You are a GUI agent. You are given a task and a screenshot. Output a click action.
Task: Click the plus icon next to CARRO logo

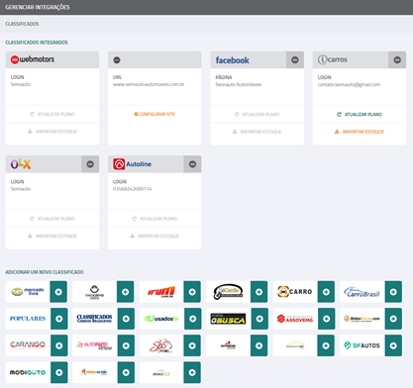pyautogui.click(x=326, y=292)
